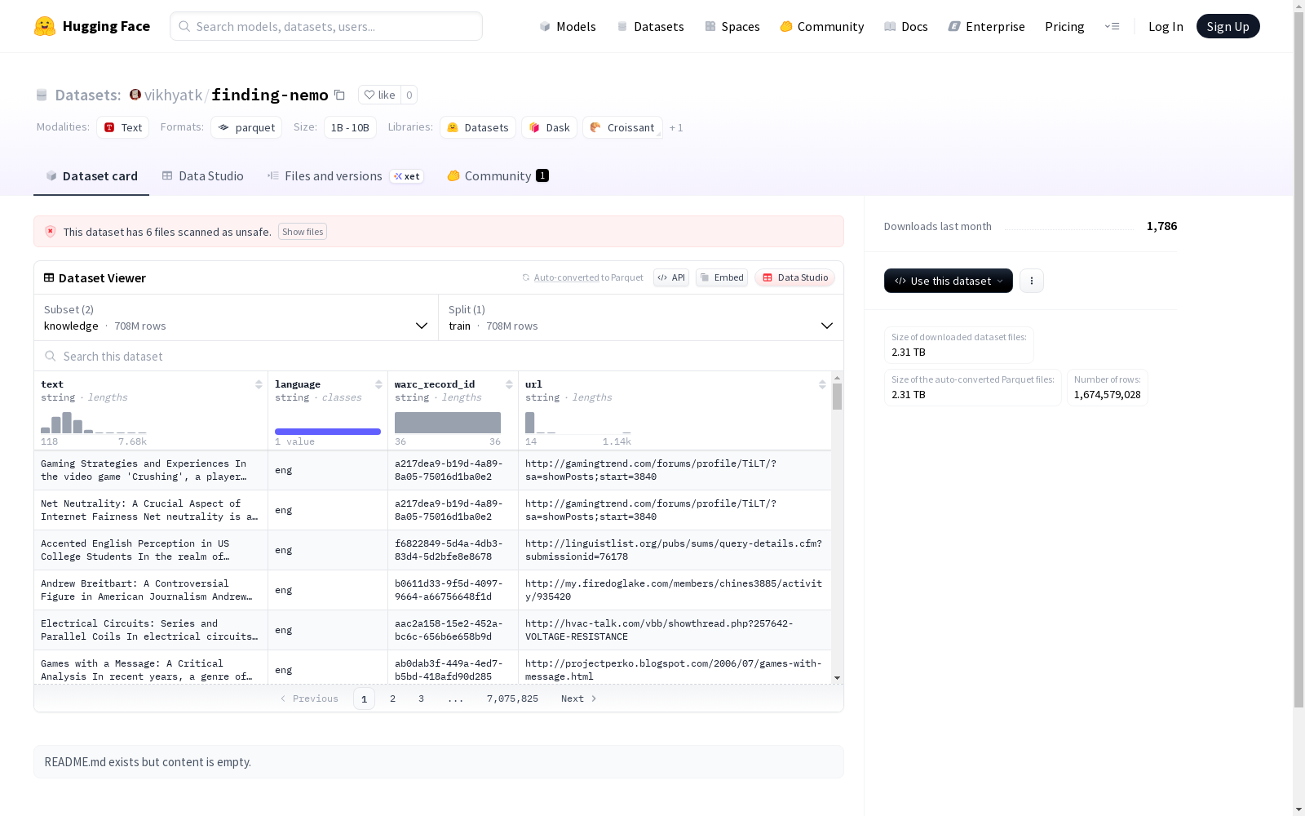Click the warc_record_id lengths histogram bar
1305x816 pixels.
448,423
